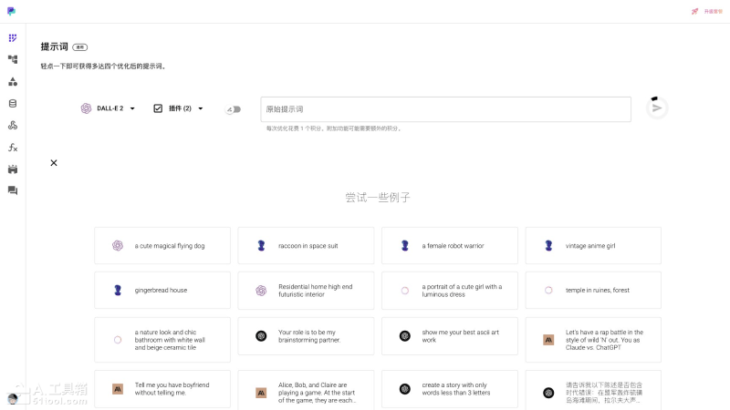Open the prompts grid icon in sidebar
The height and width of the screenshot is (410, 730).
click(x=13, y=38)
